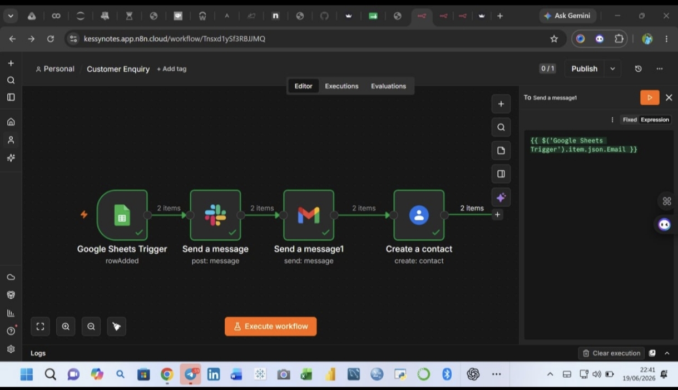Click the plus icon in left sidebar
This screenshot has height=390, width=678.
point(11,63)
